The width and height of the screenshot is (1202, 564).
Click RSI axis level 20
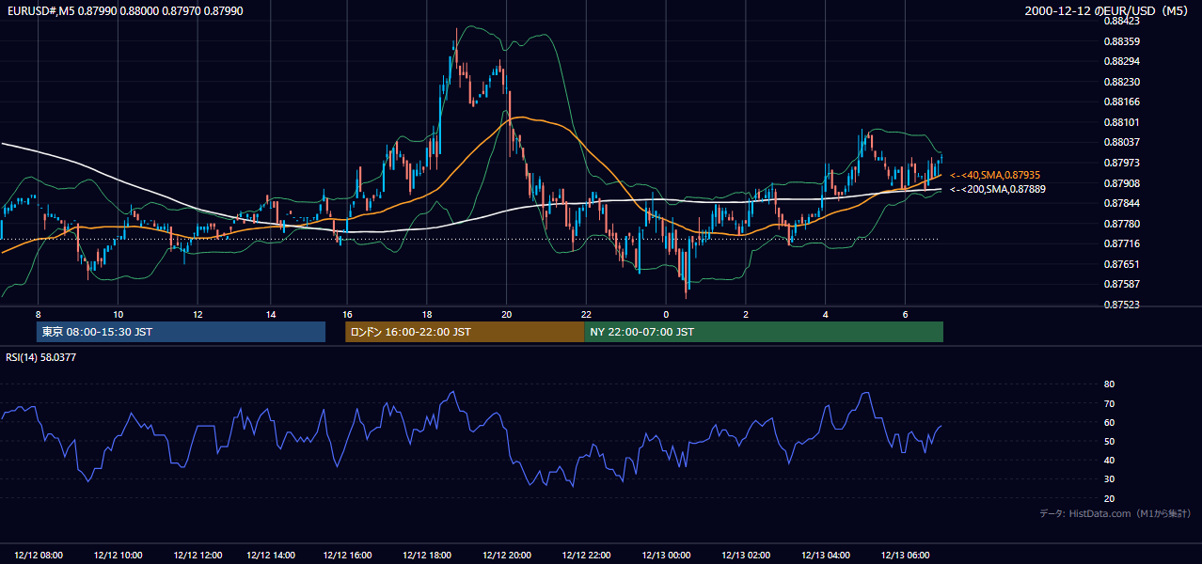(x=1109, y=498)
